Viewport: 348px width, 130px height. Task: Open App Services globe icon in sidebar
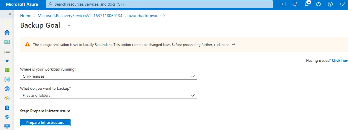[x=7, y=89]
